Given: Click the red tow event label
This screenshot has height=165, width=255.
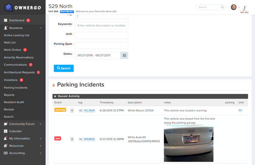Looking at the screenshot, I should point(57,139).
